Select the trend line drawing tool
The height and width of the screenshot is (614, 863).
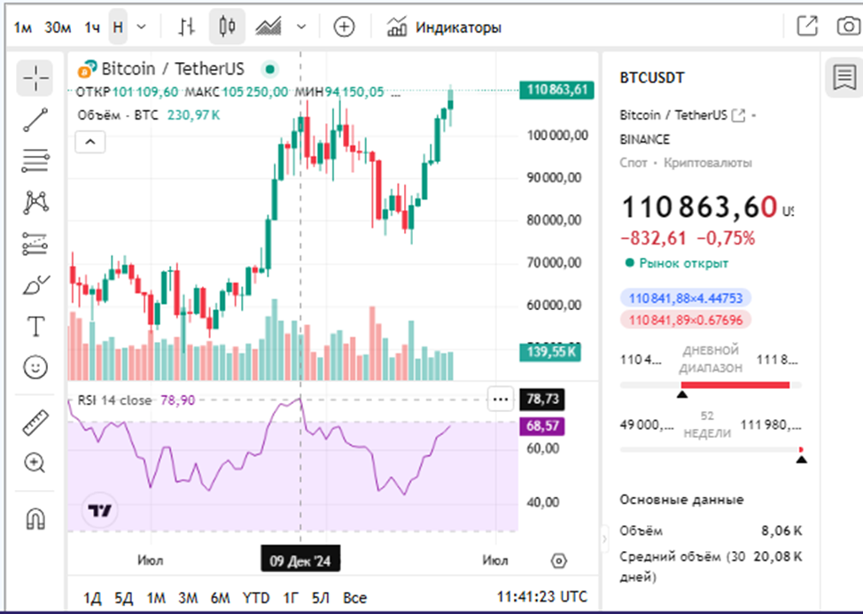pyautogui.click(x=34, y=120)
